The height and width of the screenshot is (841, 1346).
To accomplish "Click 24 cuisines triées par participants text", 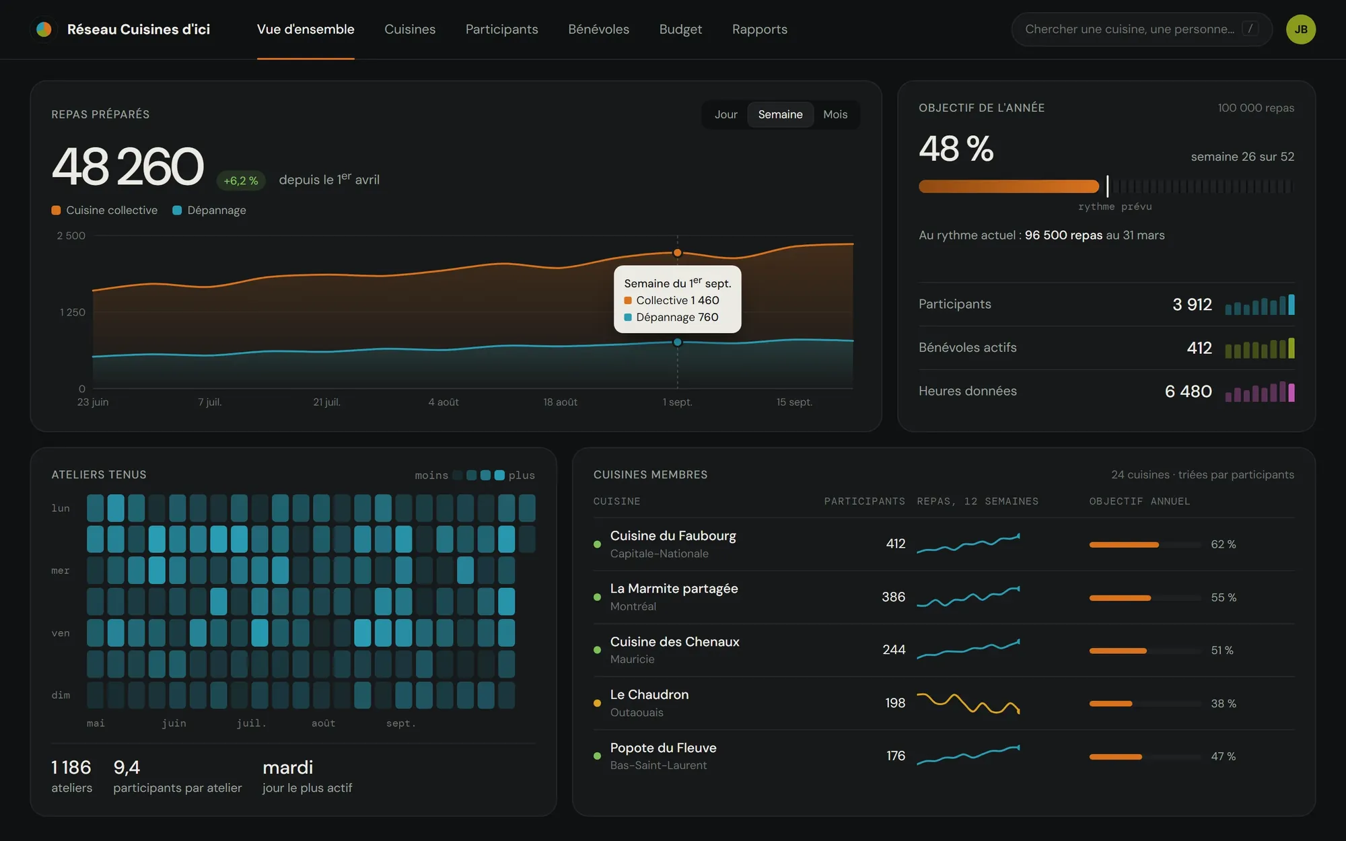I will click(1203, 474).
